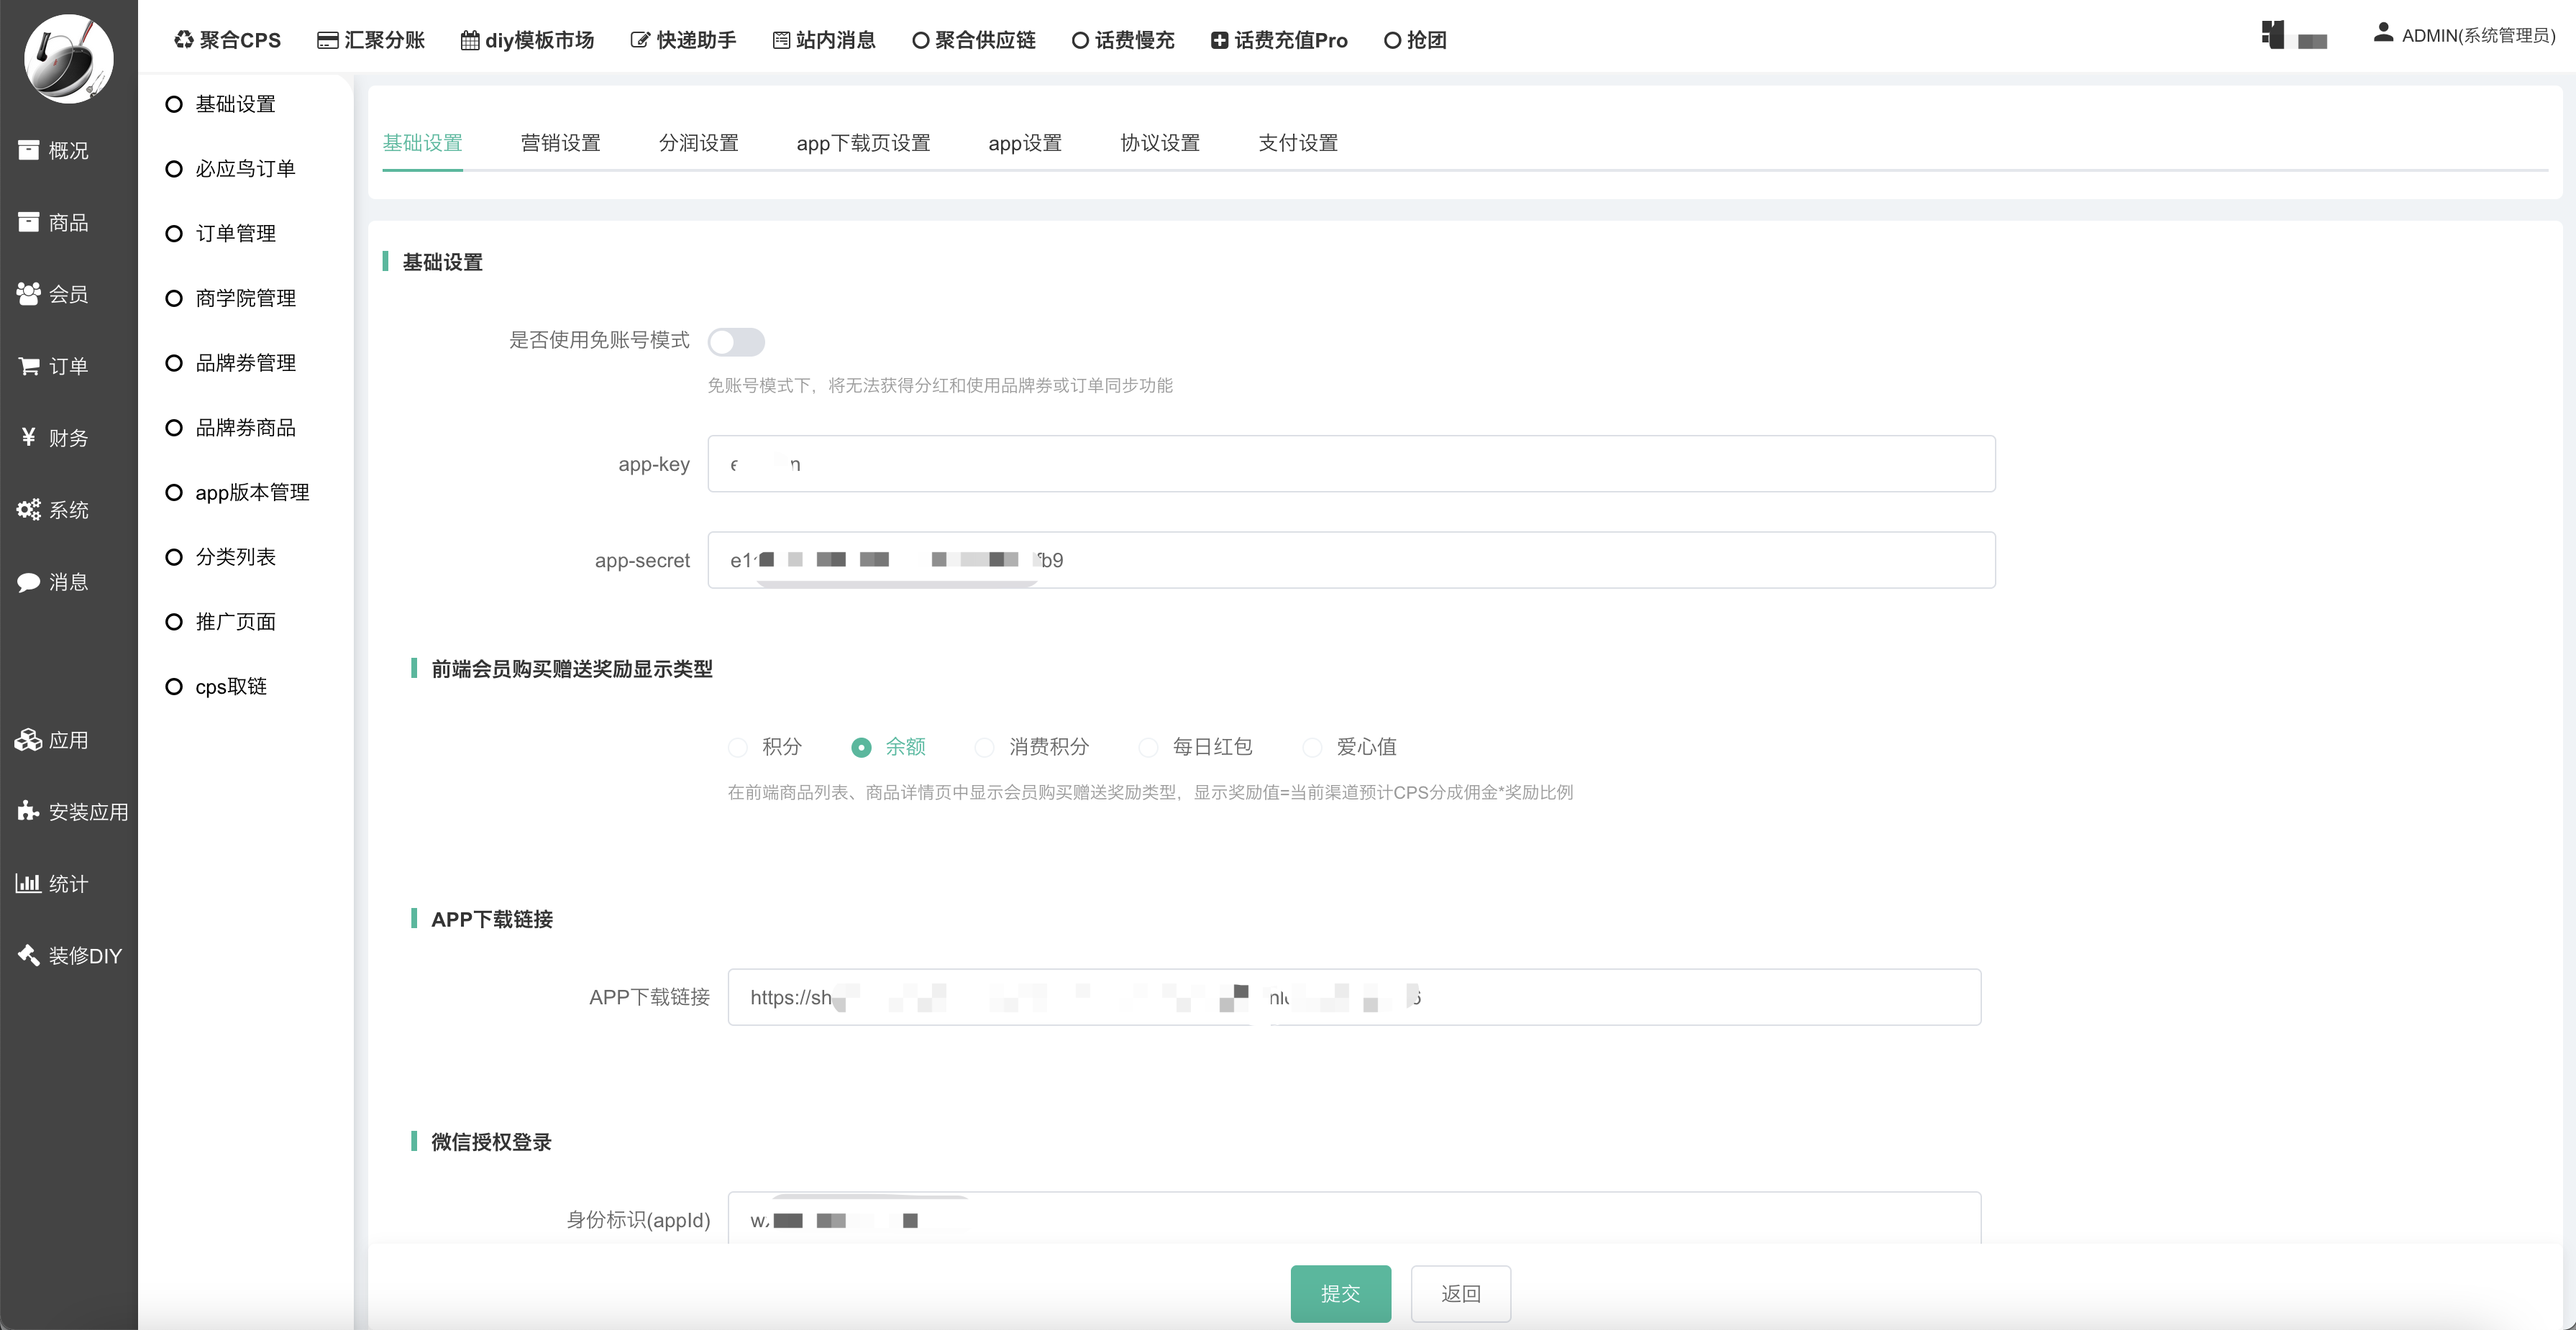The height and width of the screenshot is (1330, 2576).
Task: Switch to the 分润设置 tab
Action: click(699, 143)
